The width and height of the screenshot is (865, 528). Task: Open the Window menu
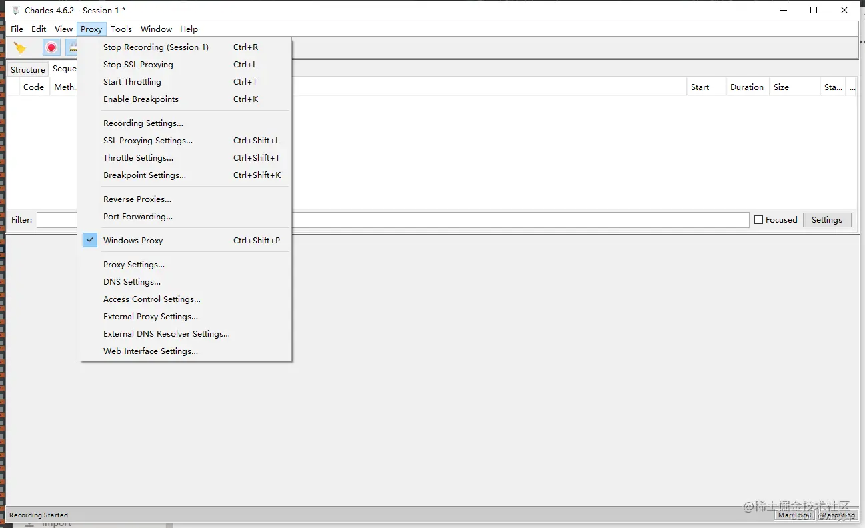(156, 29)
